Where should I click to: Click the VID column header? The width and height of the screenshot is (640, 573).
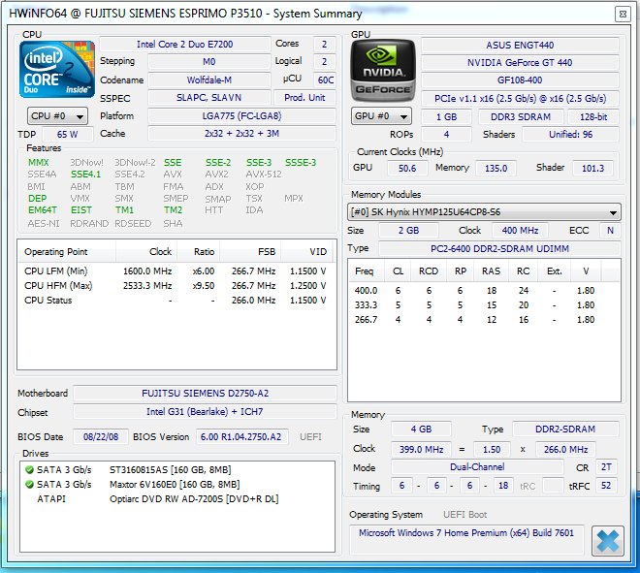coord(307,252)
